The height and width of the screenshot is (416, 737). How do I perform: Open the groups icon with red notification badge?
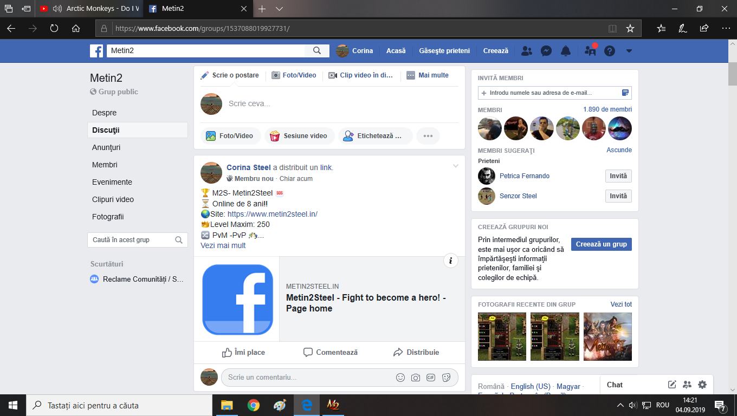pos(590,51)
